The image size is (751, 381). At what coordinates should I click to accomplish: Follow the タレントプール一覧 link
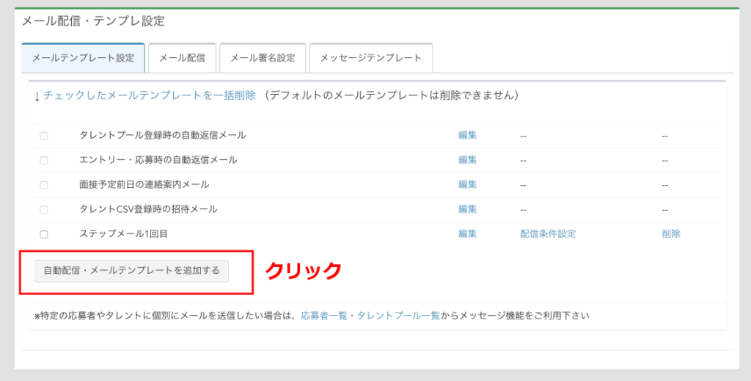point(398,316)
